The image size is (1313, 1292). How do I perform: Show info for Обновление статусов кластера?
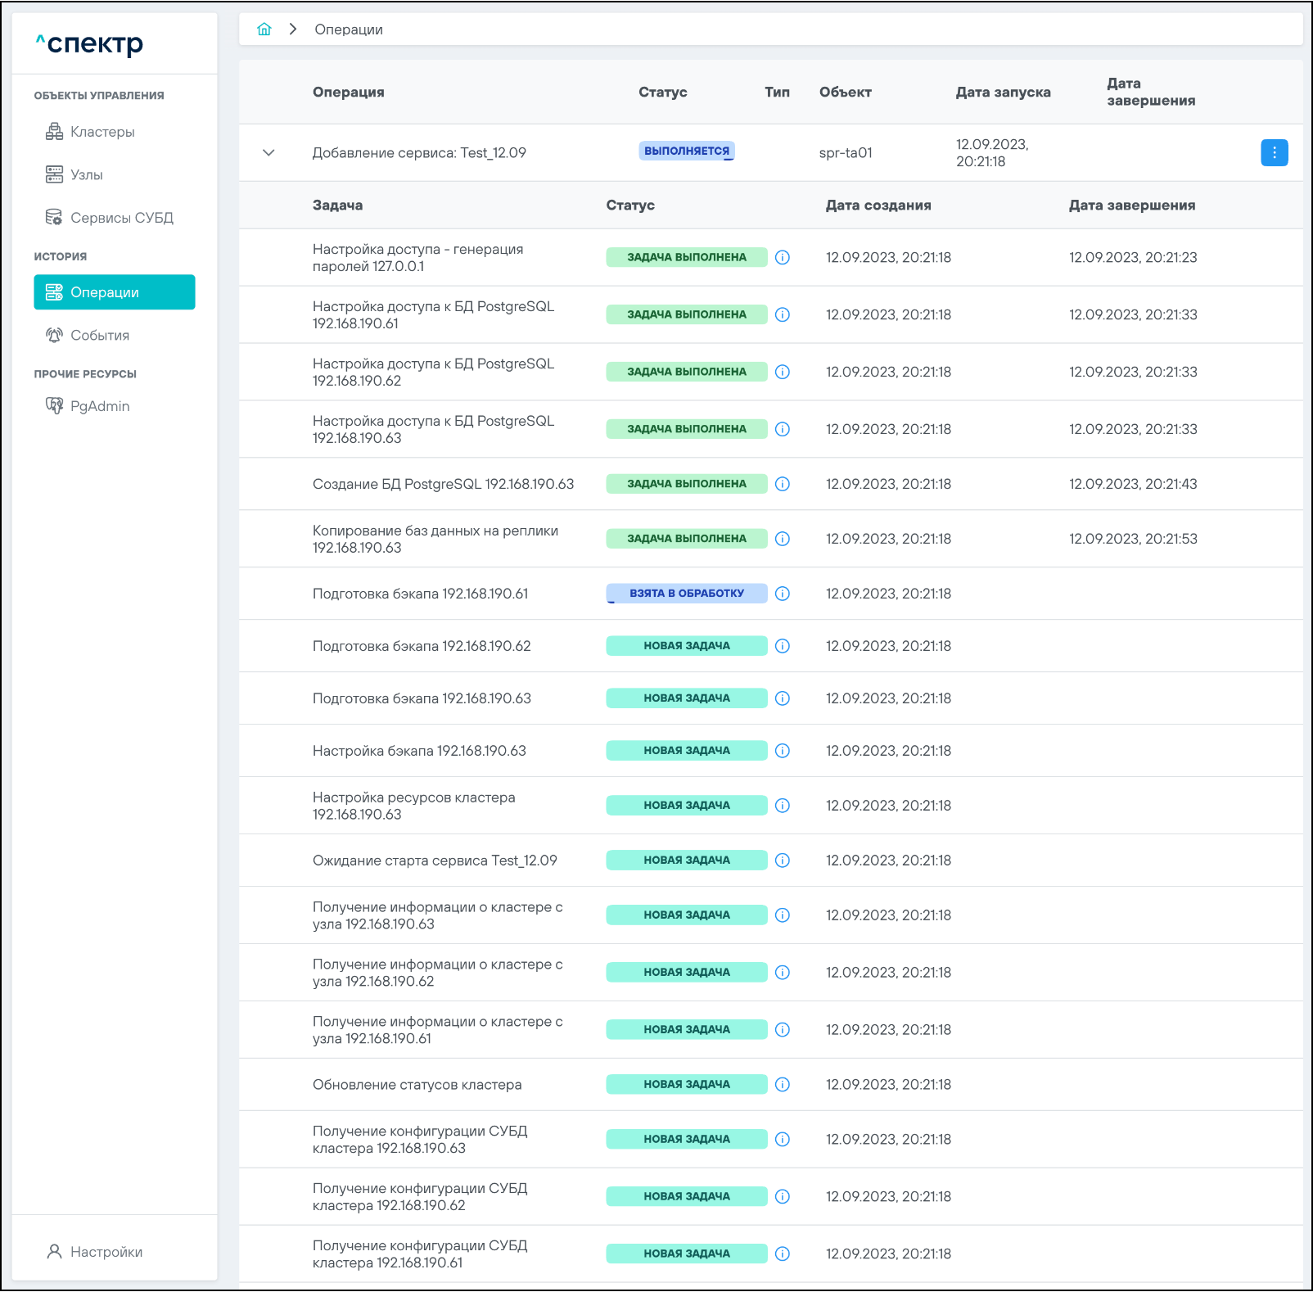pyautogui.click(x=783, y=1085)
